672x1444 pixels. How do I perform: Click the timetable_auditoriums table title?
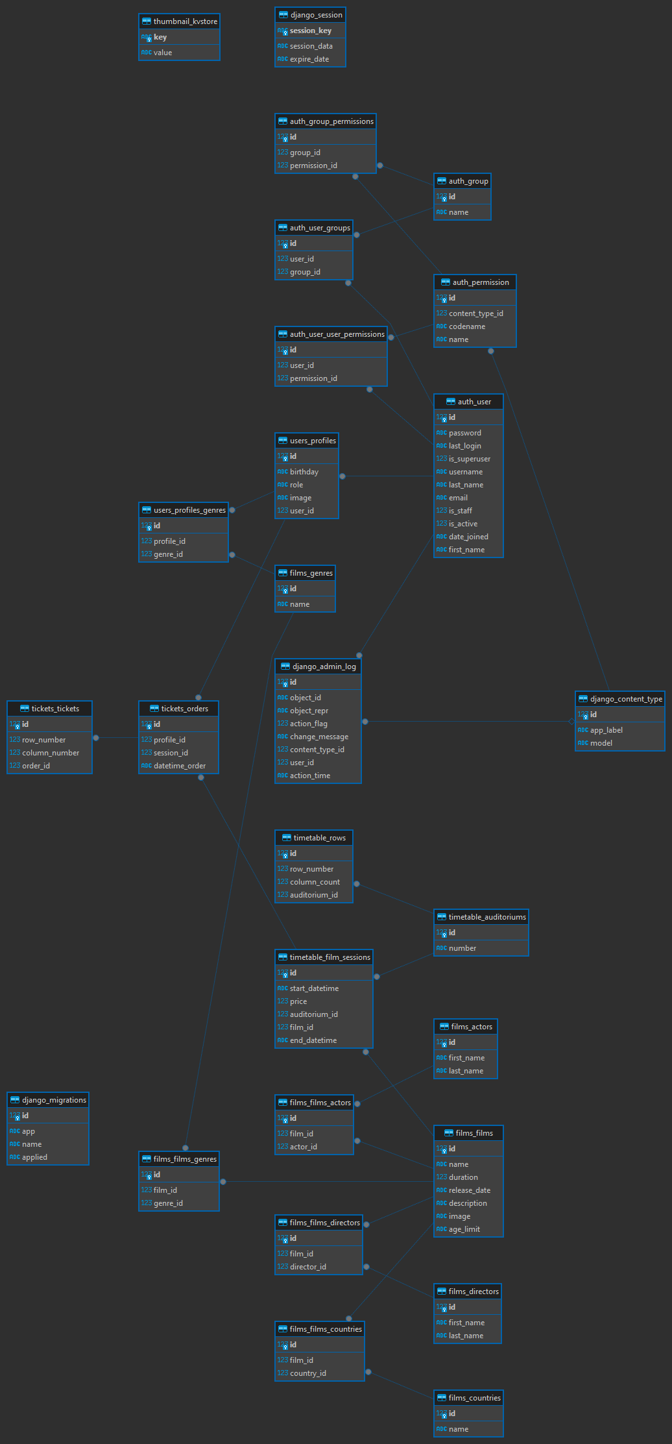point(487,917)
